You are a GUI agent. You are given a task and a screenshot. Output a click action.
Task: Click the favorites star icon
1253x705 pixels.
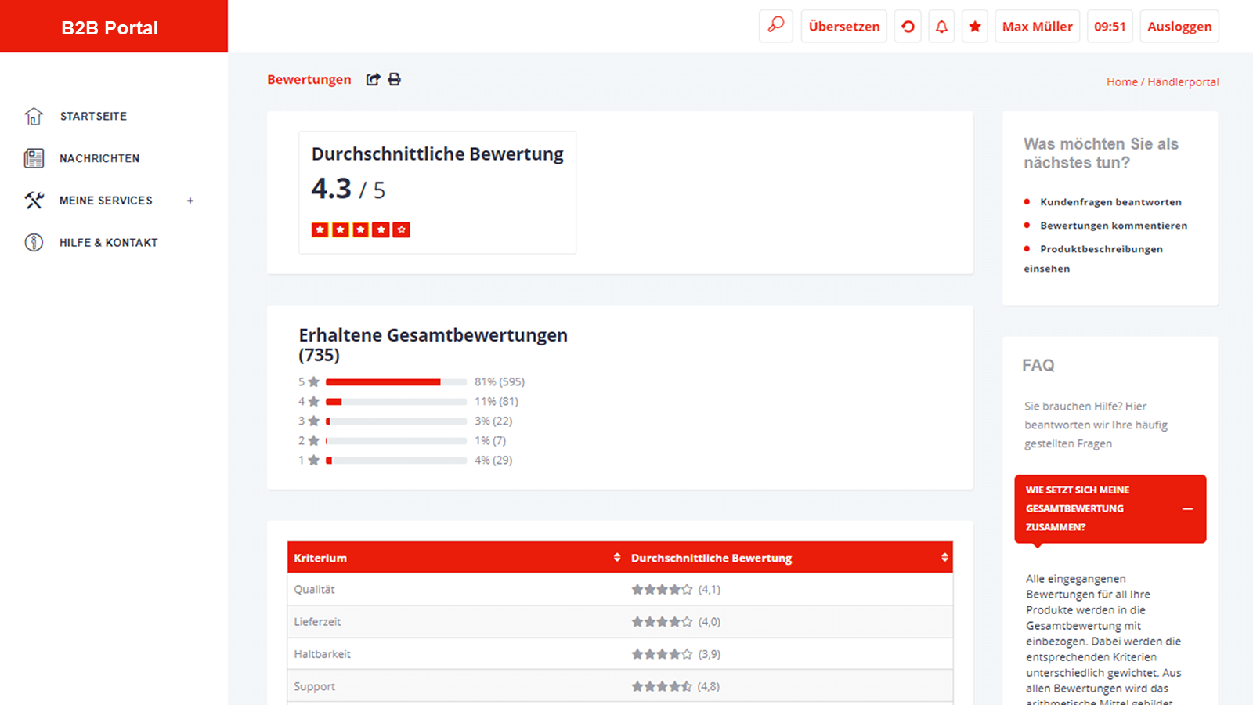tap(975, 27)
